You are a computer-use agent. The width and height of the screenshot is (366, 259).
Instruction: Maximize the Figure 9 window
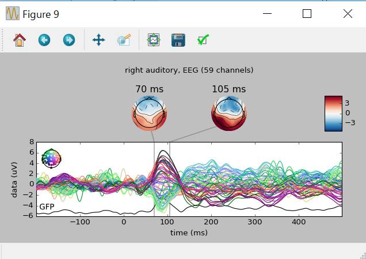coord(307,14)
